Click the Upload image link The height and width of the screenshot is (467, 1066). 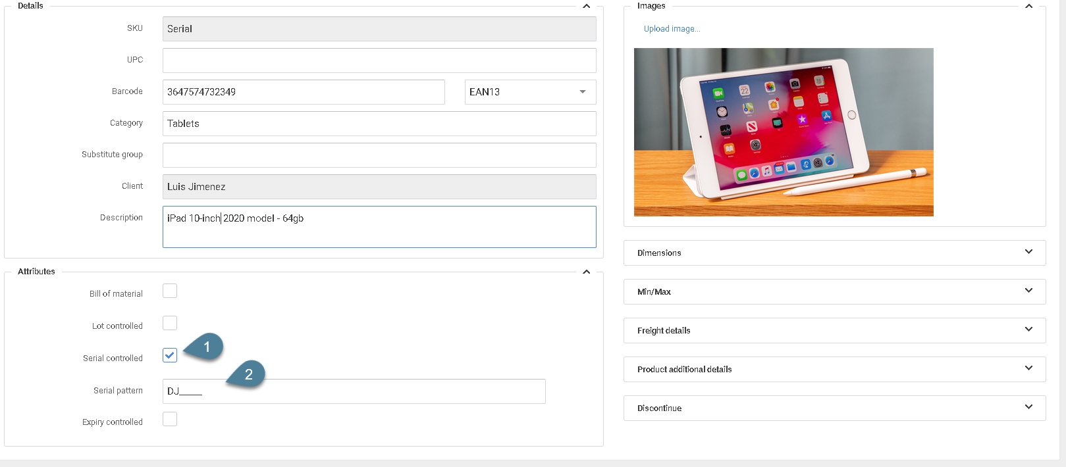coord(672,29)
